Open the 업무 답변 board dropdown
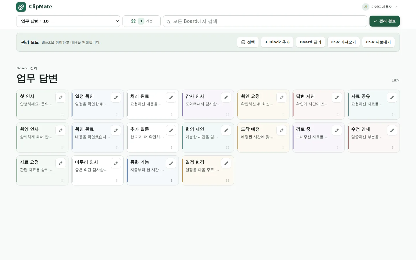This screenshot has height=260, width=416. (68, 21)
